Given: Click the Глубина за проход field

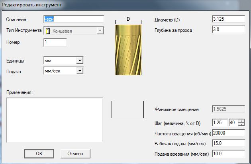Looking at the screenshot, I should (228, 30).
